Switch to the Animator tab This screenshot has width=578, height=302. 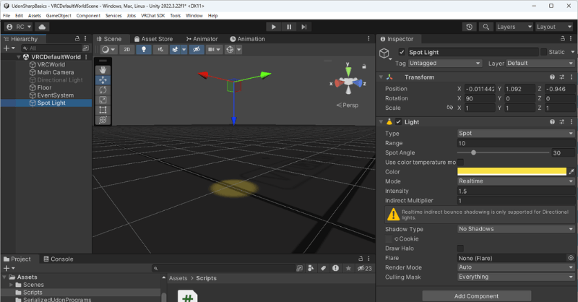pos(202,39)
